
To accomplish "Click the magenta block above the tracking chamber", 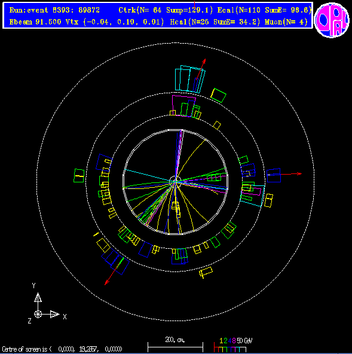I will (183, 106).
